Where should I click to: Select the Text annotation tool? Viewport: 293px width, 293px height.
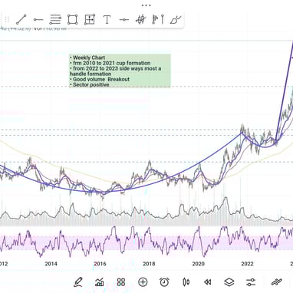(107, 20)
